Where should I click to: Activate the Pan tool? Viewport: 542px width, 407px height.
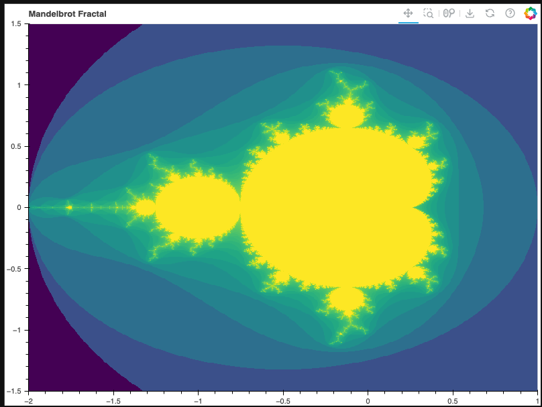click(x=407, y=13)
